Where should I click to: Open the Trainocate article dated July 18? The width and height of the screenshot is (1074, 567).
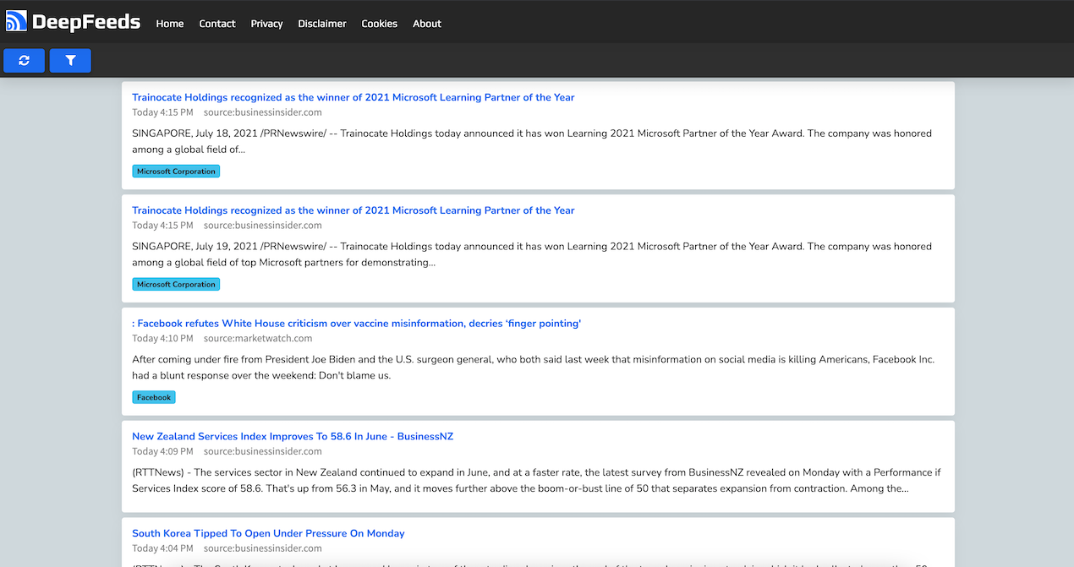(x=353, y=97)
